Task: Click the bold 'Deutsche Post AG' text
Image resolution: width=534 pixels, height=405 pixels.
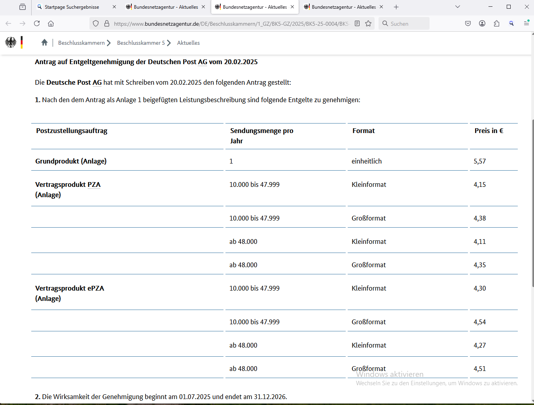Action: tap(74, 82)
